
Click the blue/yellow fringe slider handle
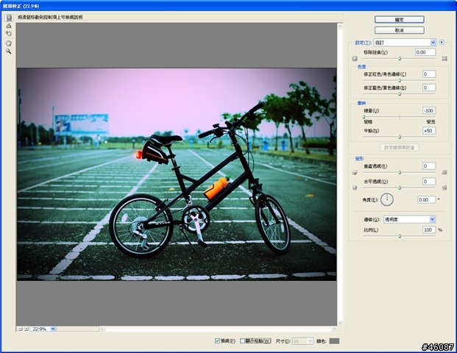400,94
